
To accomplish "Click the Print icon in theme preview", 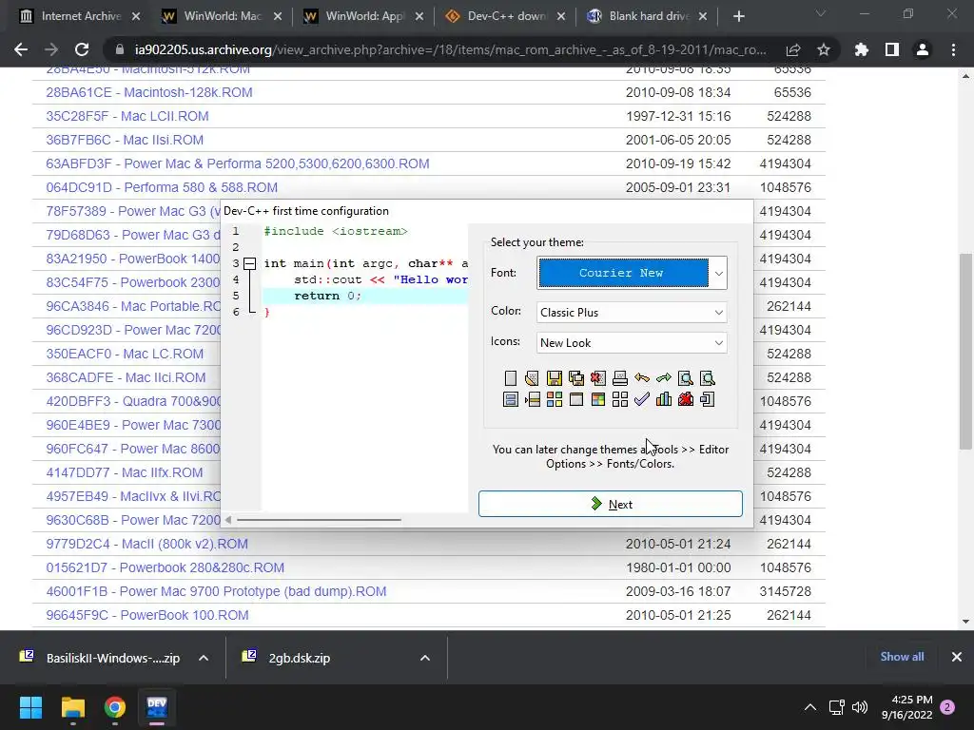I will point(620,378).
